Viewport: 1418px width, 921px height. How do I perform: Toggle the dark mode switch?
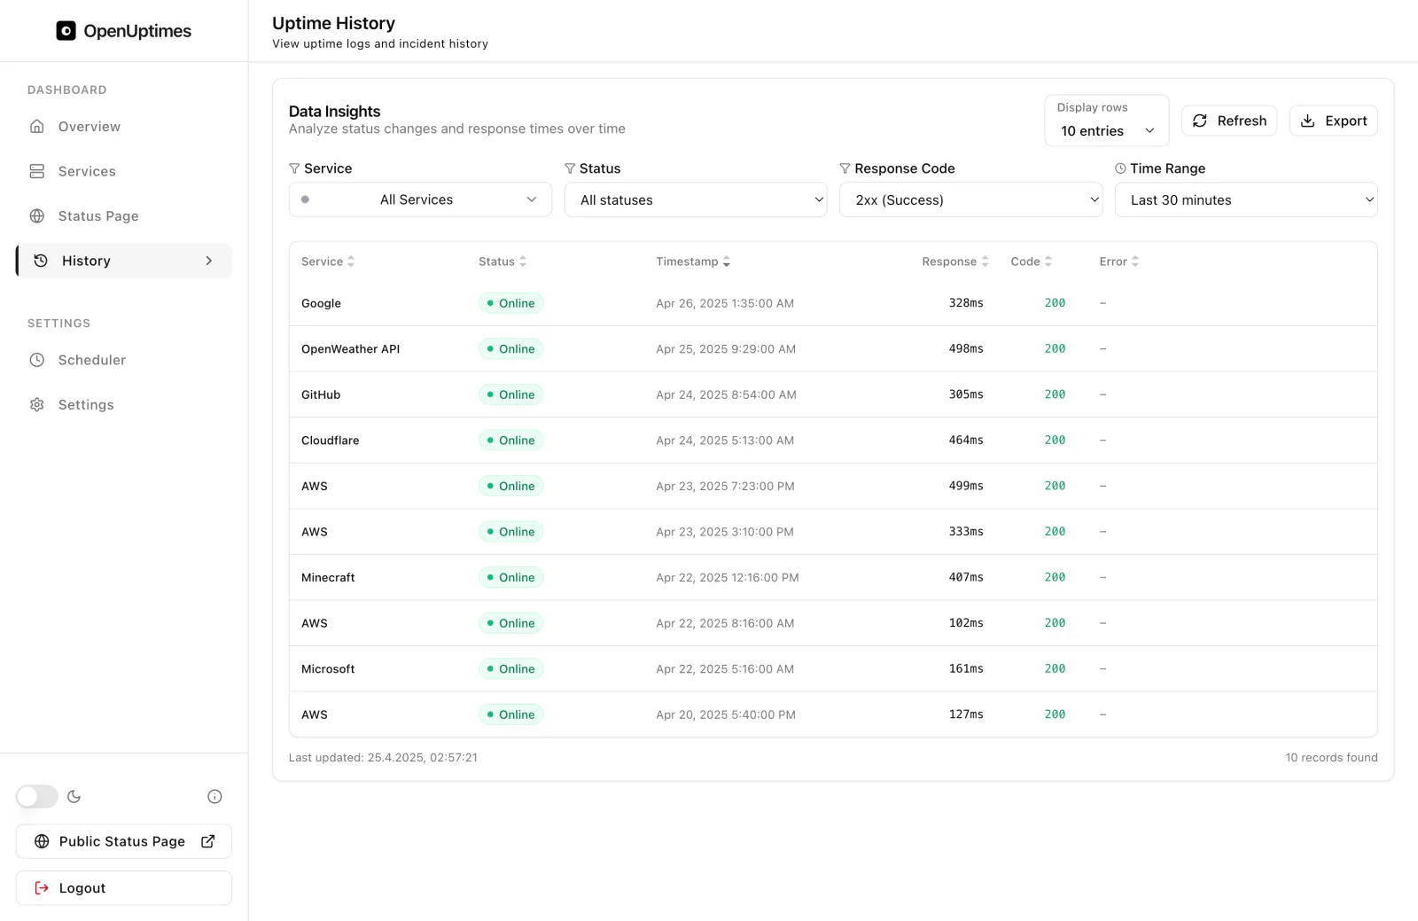(x=37, y=797)
